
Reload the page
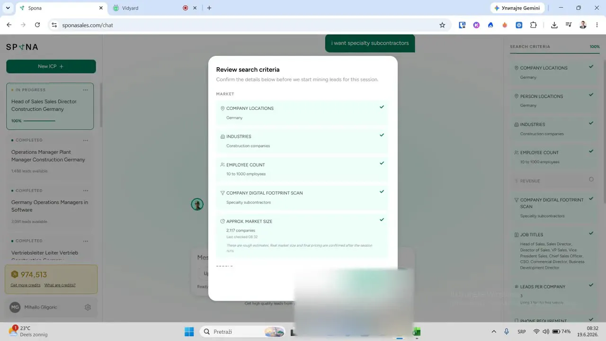(37, 25)
